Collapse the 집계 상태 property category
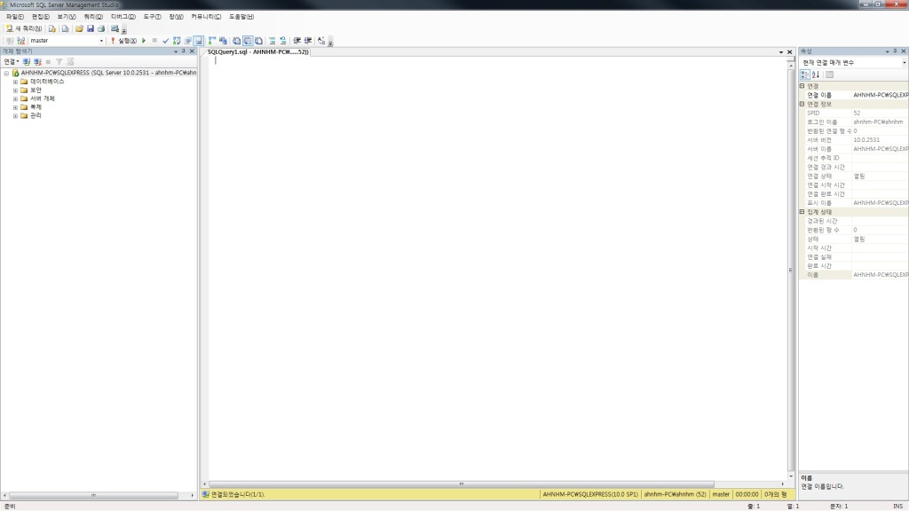909x511 pixels. 802,212
